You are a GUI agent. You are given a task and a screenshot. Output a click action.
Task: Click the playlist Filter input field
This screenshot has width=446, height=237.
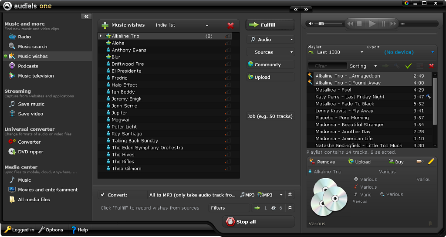tap(328, 66)
